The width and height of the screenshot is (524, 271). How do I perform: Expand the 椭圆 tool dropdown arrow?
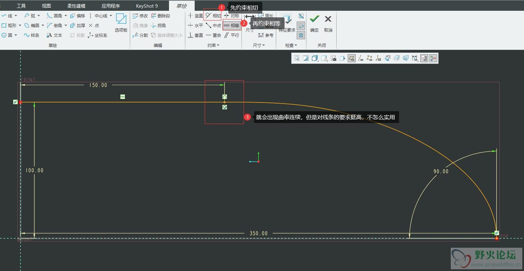tap(43, 25)
